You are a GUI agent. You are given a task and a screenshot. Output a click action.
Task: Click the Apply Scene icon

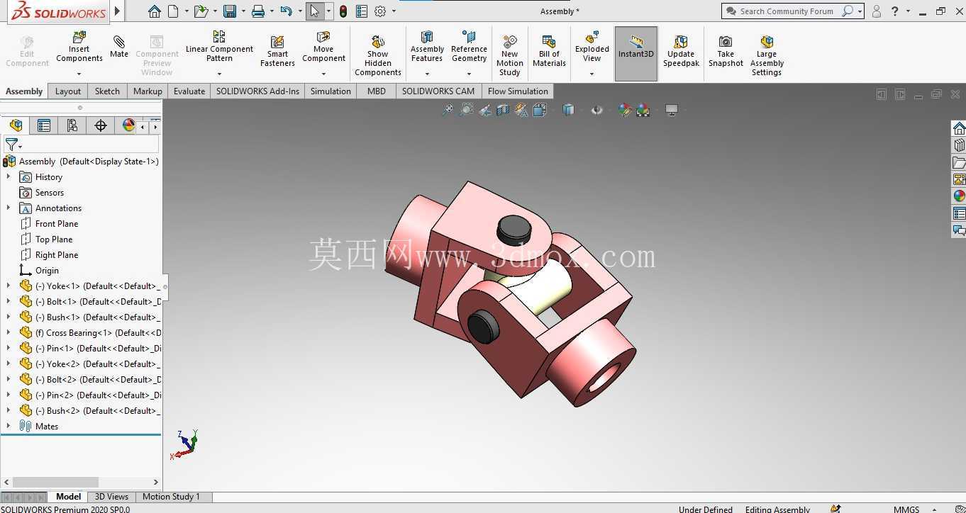[643, 110]
